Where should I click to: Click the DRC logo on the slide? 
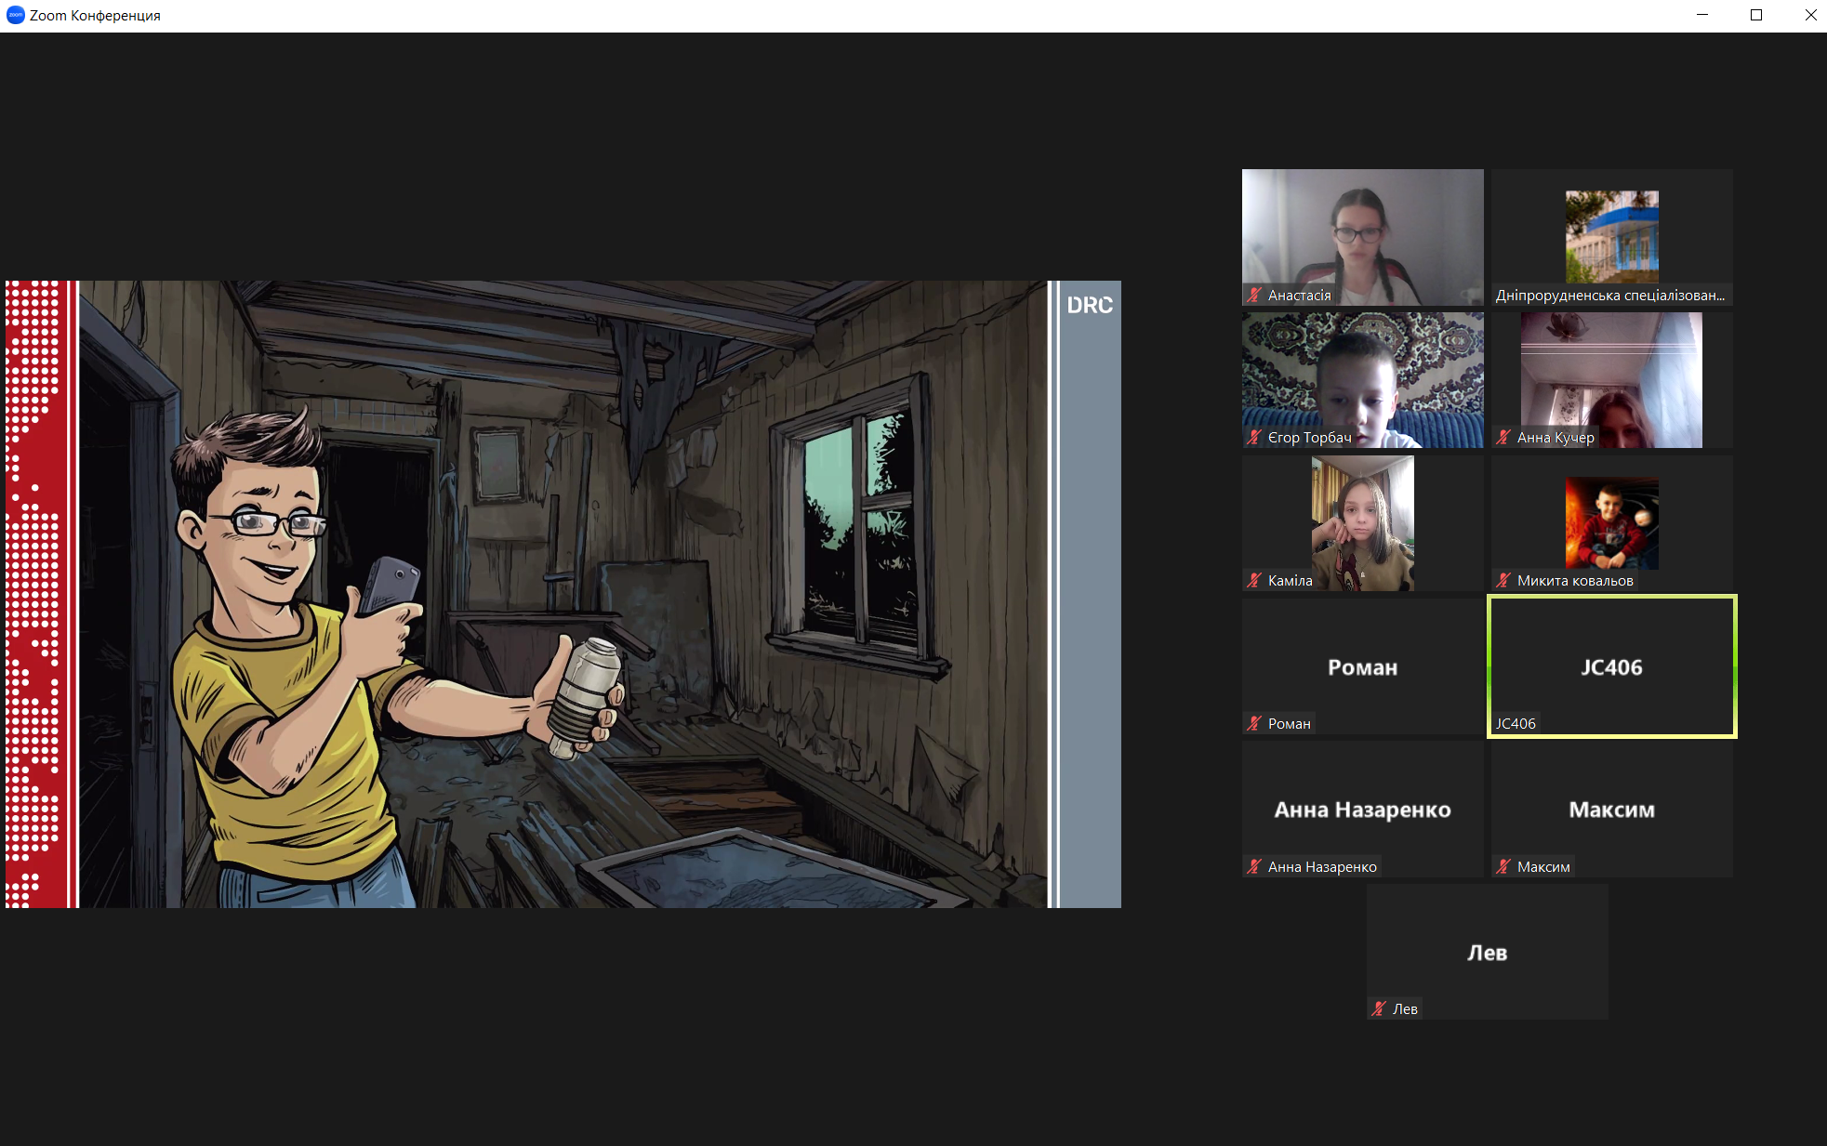[x=1089, y=306]
